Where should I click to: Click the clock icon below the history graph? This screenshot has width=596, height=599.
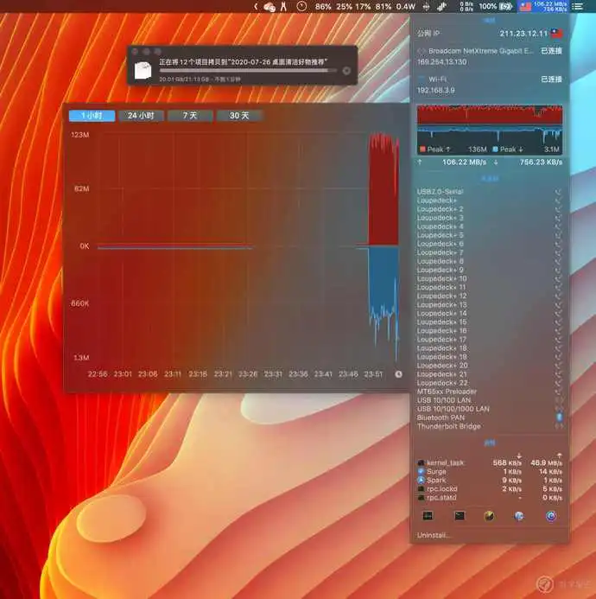(398, 374)
